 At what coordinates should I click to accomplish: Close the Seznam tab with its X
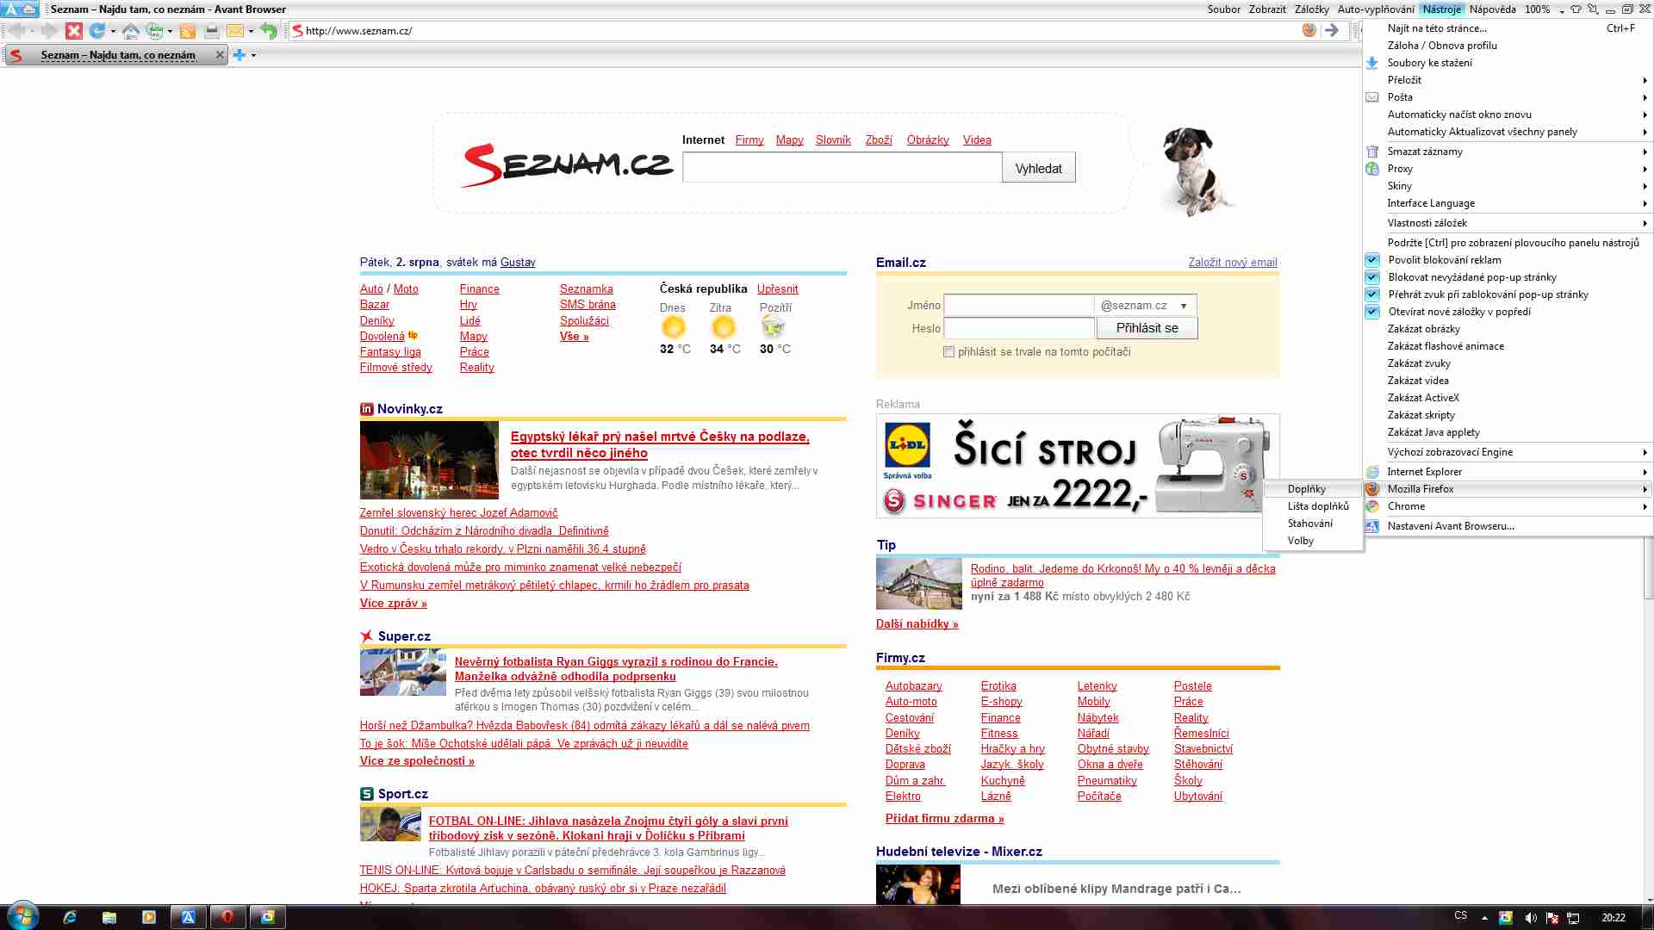pos(219,55)
